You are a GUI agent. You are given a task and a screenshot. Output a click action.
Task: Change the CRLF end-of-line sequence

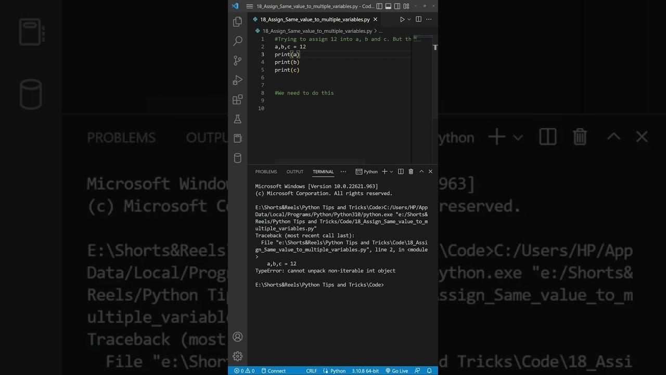coord(311,371)
